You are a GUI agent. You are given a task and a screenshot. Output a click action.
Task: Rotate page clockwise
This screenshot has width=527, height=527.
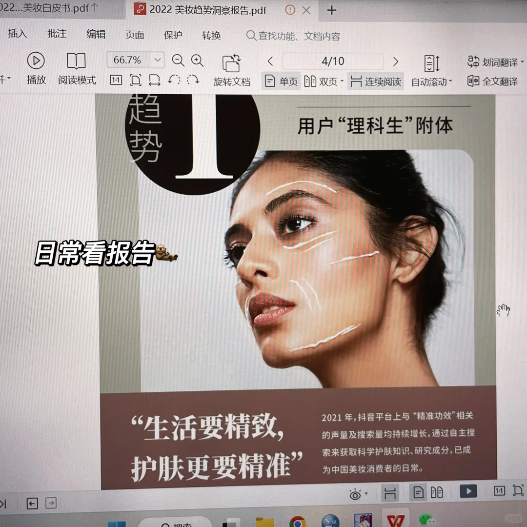pyautogui.click(x=193, y=80)
